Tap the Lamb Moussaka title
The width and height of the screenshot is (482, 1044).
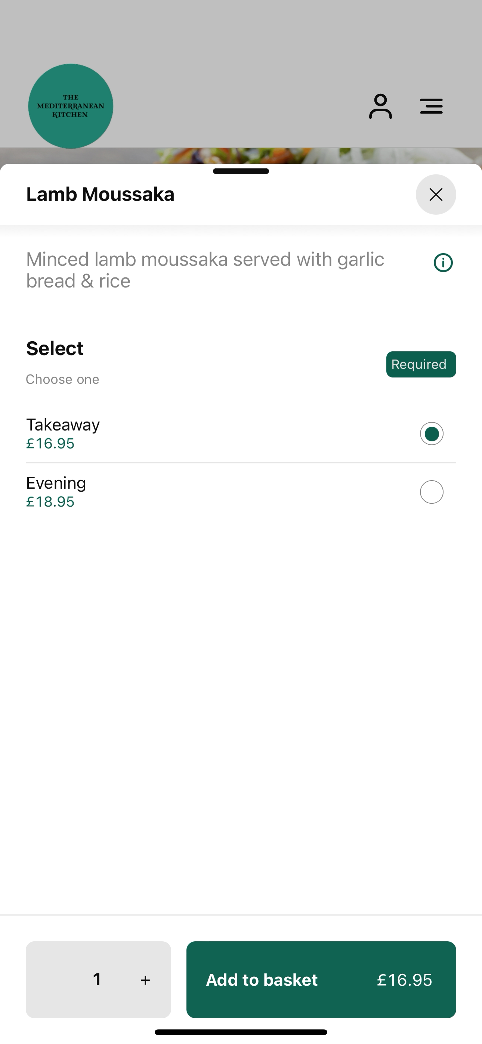pos(100,195)
